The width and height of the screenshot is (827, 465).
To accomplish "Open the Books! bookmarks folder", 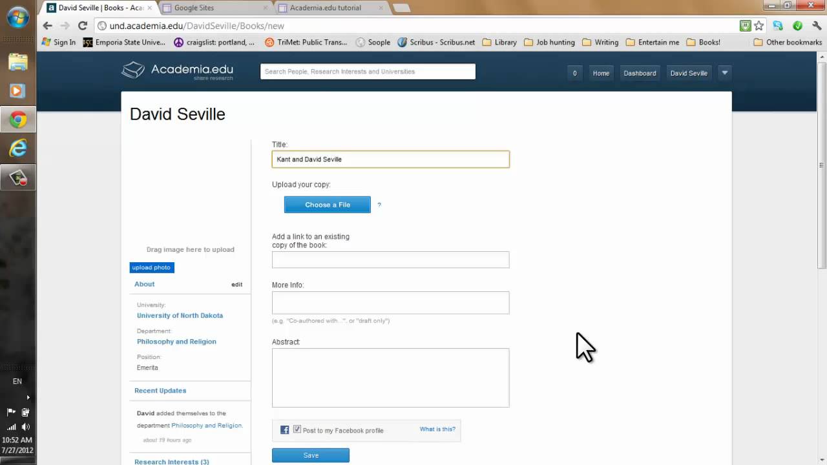I will tap(703, 42).
